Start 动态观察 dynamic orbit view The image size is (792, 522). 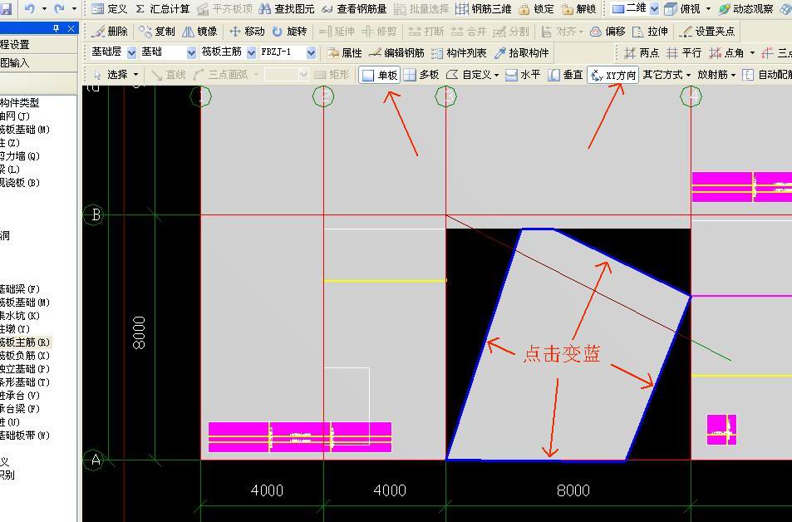point(745,8)
